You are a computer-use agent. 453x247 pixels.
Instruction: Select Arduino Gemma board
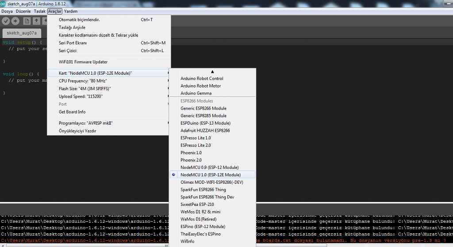[212, 93]
